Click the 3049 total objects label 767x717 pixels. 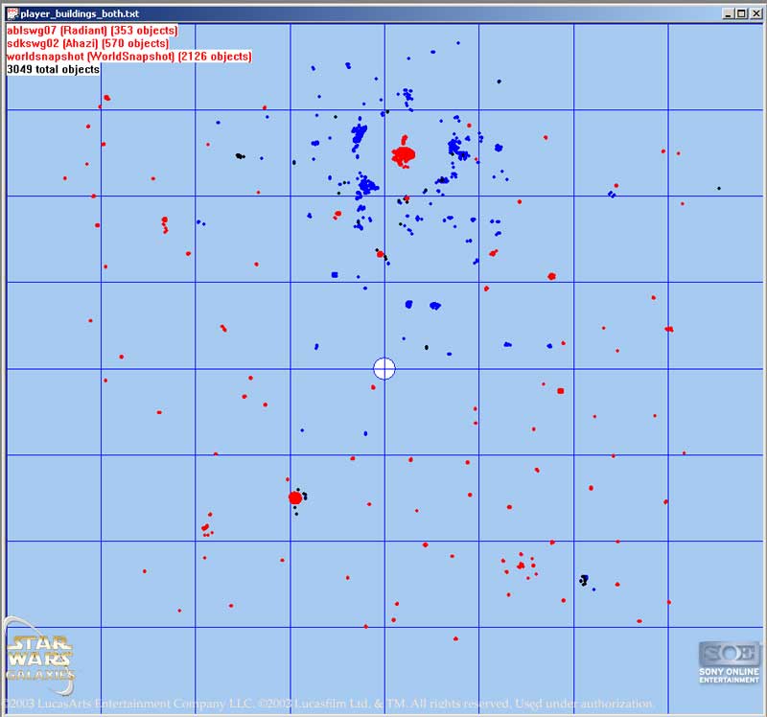[x=54, y=69]
